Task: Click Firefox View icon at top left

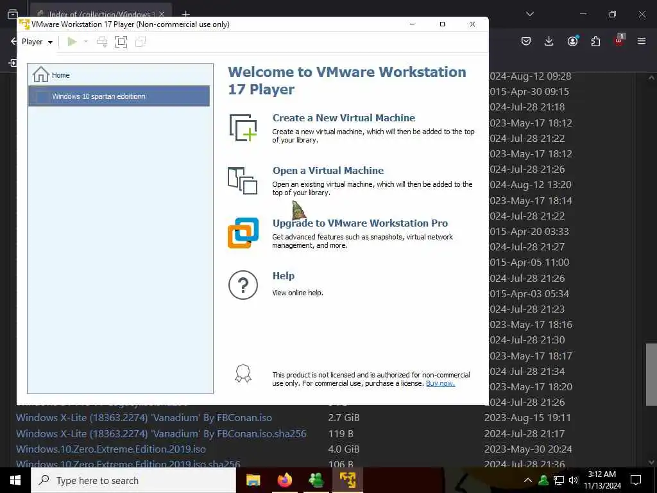Action: click(x=13, y=14)
